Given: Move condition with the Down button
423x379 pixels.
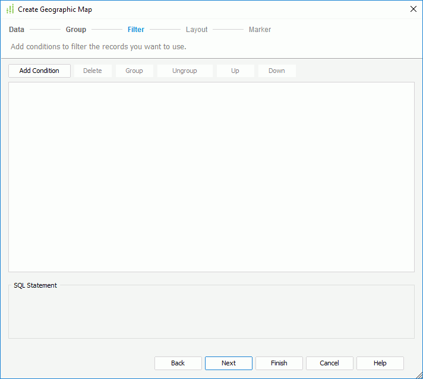Looking at the screenshot, I should [x=277, y=71].
